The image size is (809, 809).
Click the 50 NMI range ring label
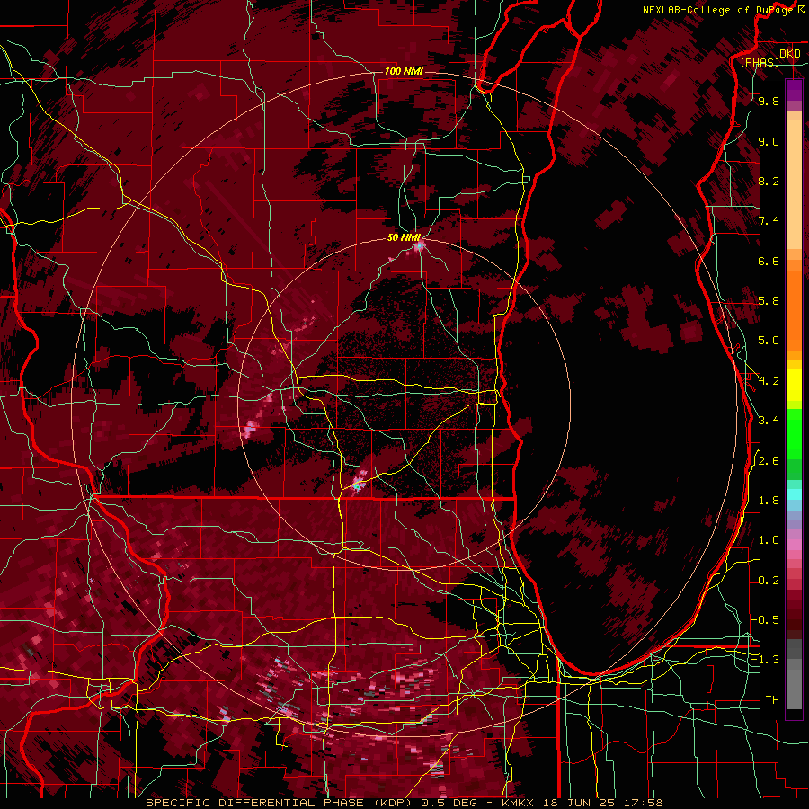pos(404,237)
